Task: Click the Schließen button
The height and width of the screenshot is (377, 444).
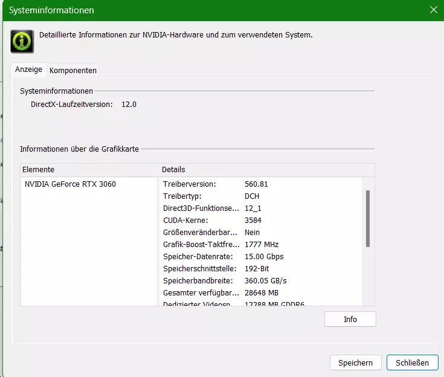Action: 412,362
